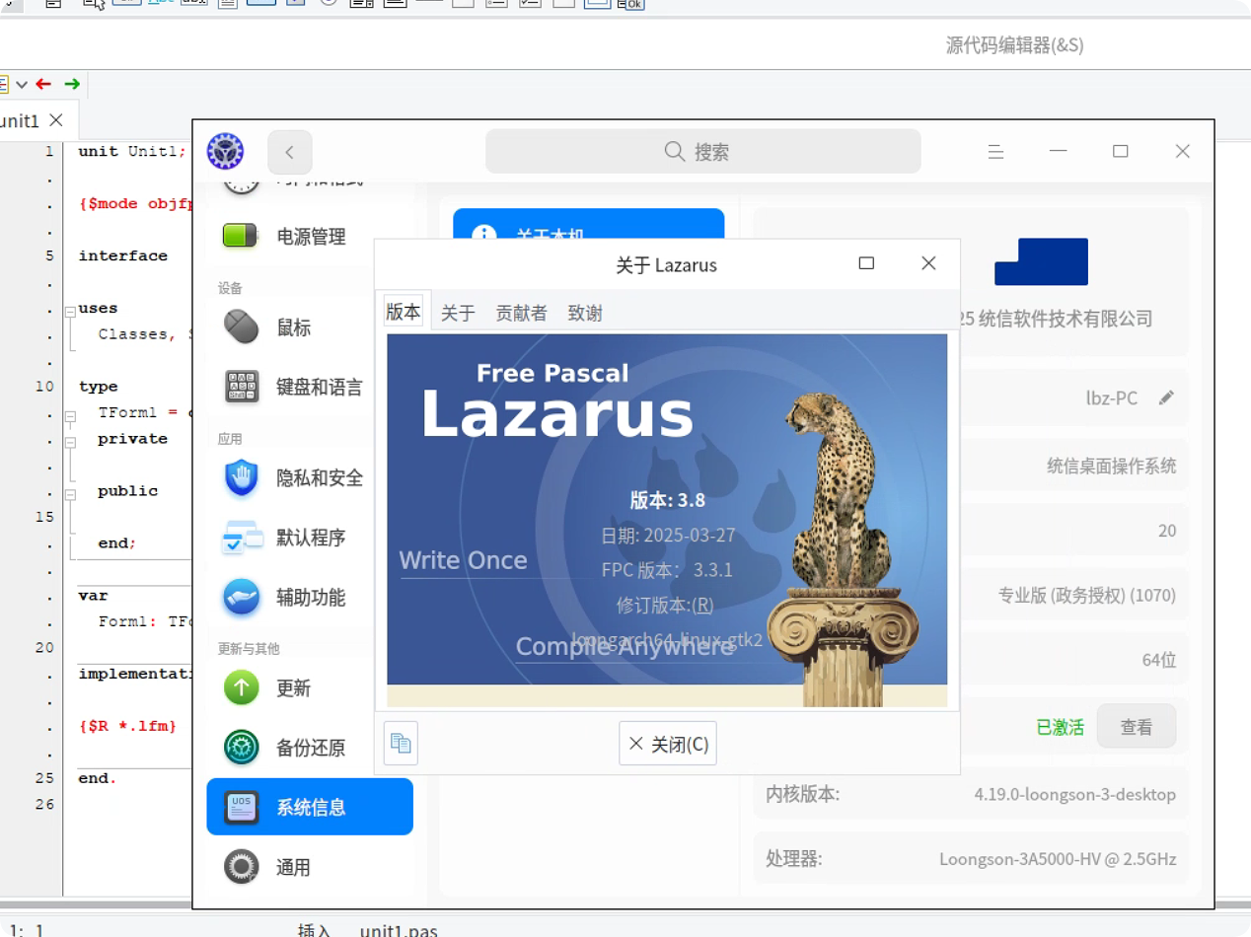Open 电源管理 power management settings
This screenshot has height=937, width=1251.
tap(310, 237)
